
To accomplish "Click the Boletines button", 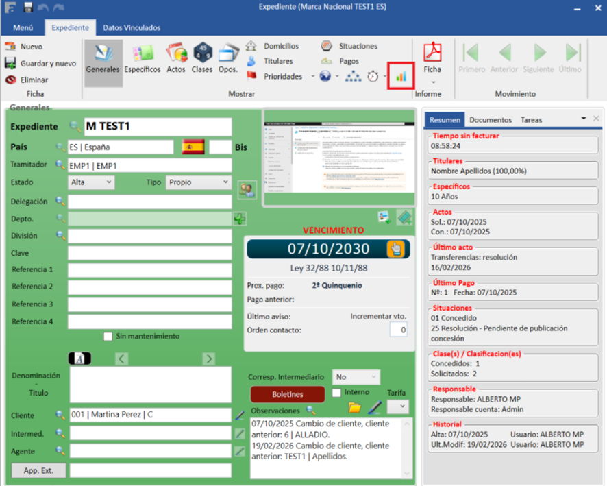I will pyautogui.click(x=287, y=394).
